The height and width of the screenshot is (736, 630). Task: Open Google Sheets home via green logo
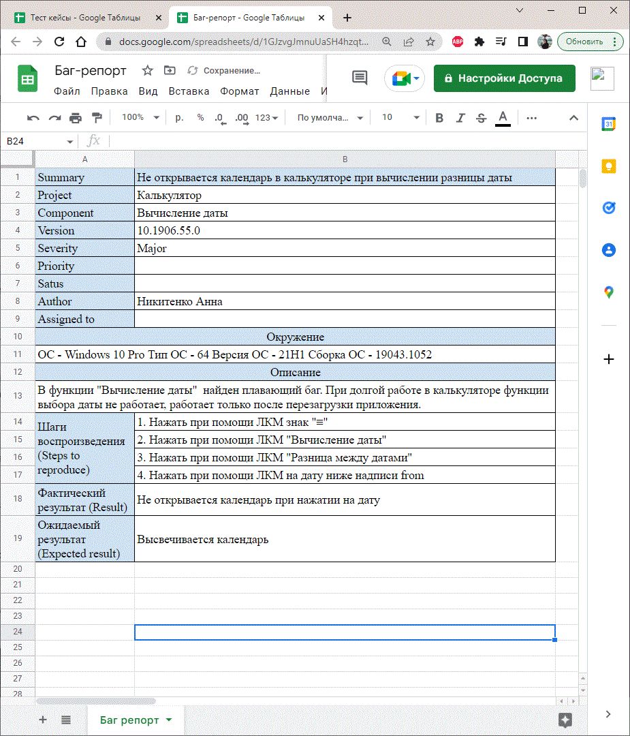[28, 78]
